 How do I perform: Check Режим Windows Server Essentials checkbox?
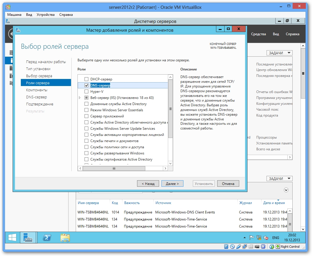(86, 110)
